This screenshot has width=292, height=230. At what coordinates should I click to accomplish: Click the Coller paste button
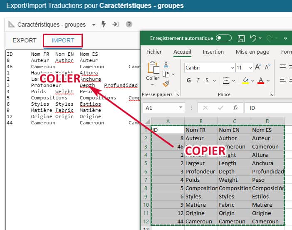(153, 72)
